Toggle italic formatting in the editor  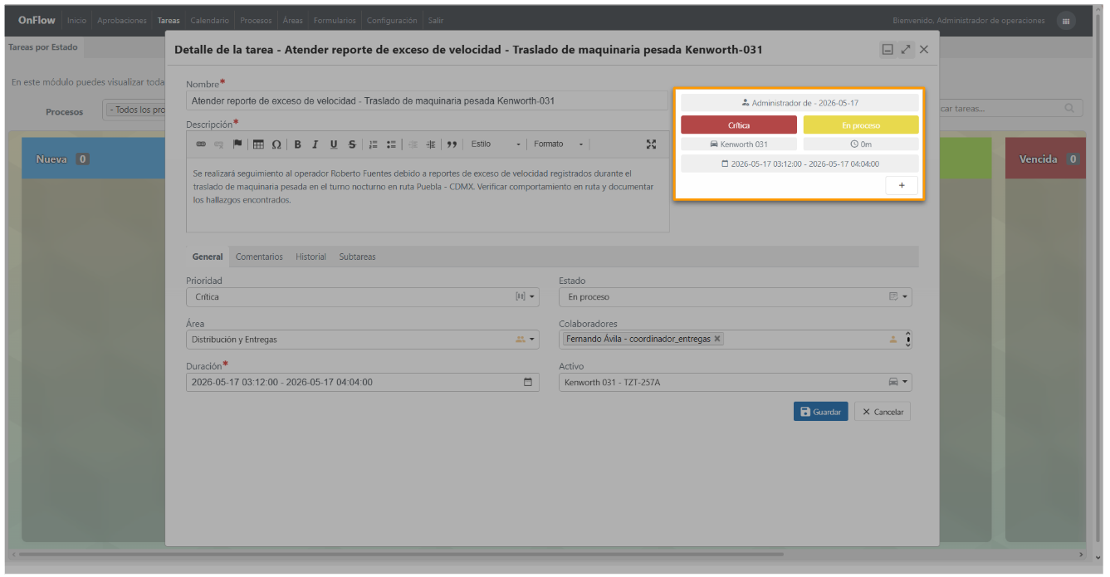pos(315,144)
